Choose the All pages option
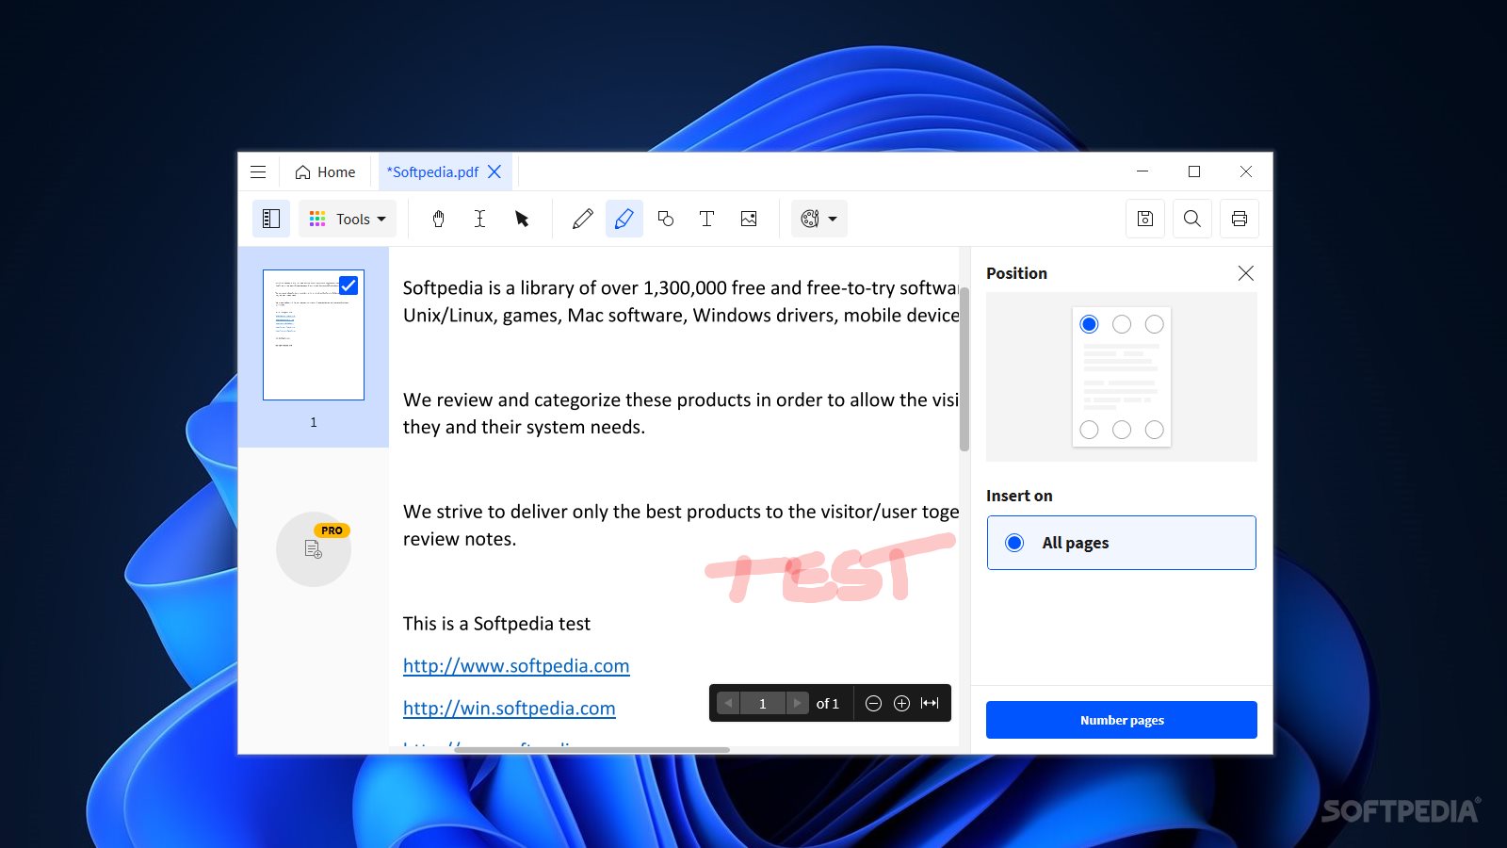The width and height of the screenshot is (1507, 848). [1122, 543]
